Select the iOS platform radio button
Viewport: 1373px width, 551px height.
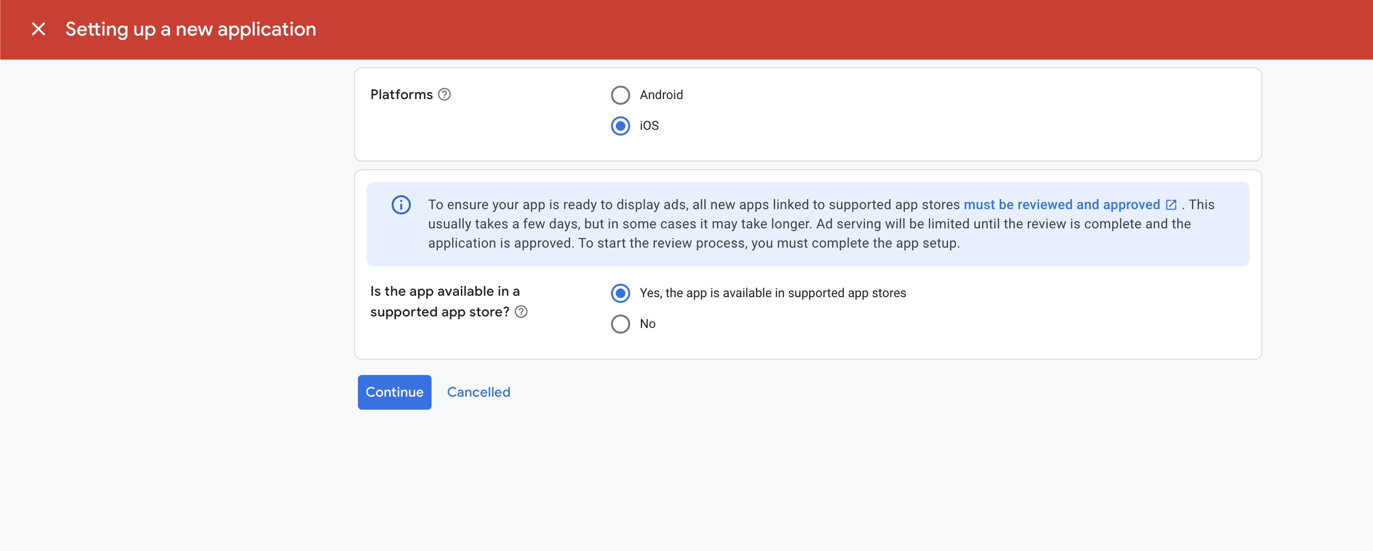620,126
